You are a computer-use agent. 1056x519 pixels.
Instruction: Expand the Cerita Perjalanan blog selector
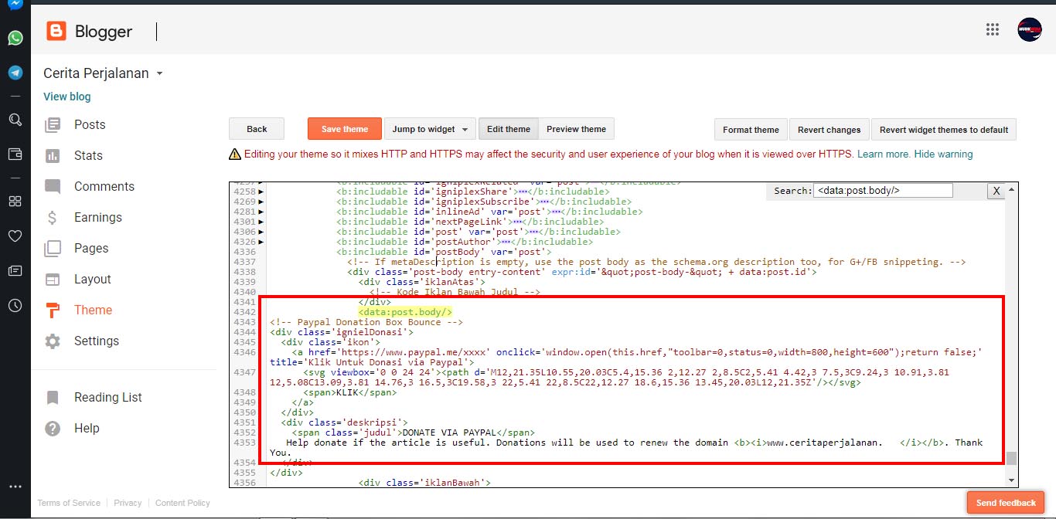[x=159, y=74]
